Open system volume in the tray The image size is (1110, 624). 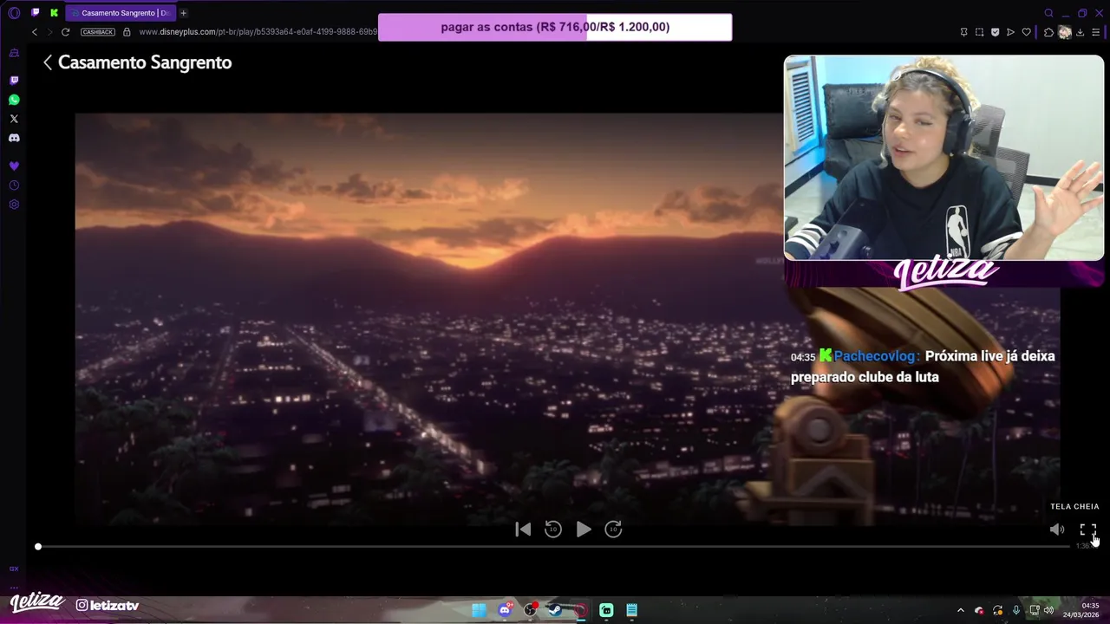point(1049,610)
